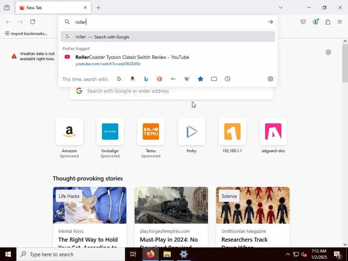Close the New Tab tab
Viewport: 348px width, 261px height.
(85, 7)
